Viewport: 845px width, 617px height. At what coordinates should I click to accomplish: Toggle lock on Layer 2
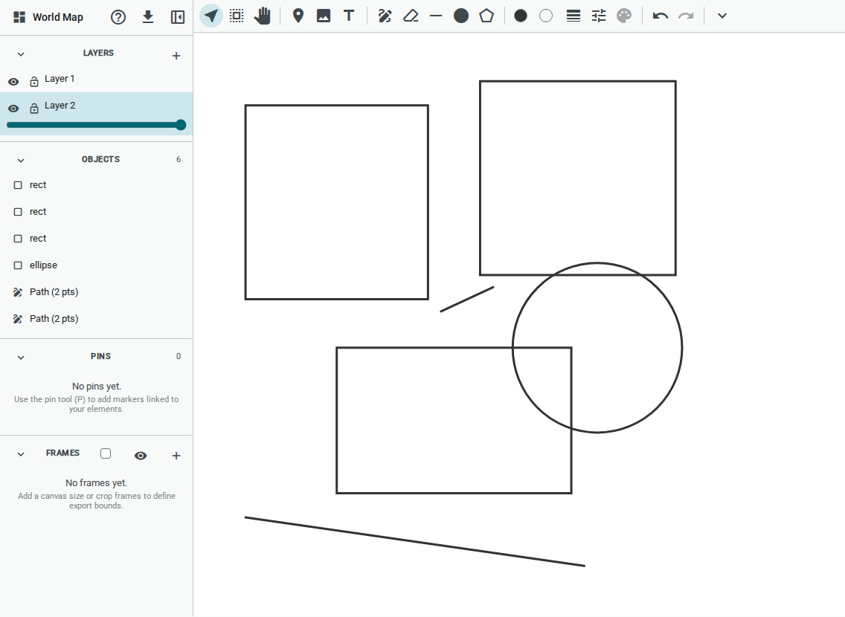(x=34, y=109)
